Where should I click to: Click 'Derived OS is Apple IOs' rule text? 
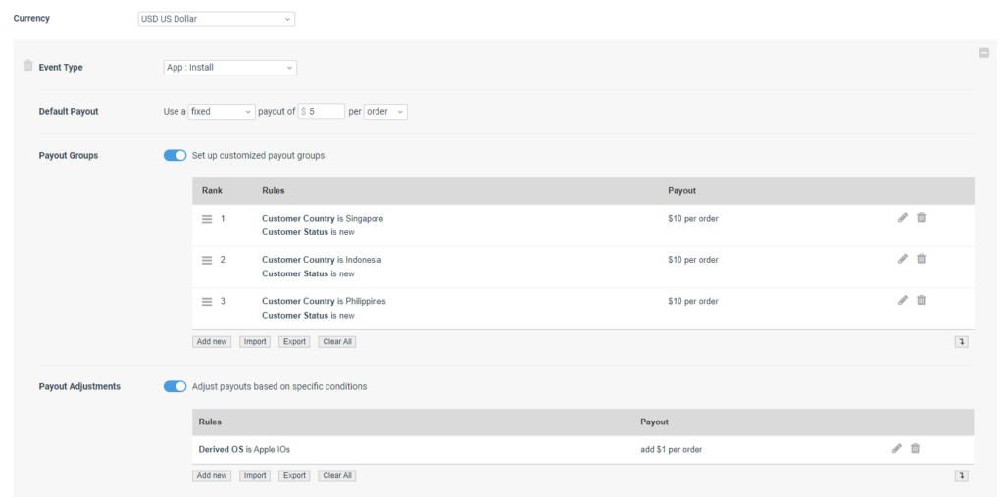[244, 450]
